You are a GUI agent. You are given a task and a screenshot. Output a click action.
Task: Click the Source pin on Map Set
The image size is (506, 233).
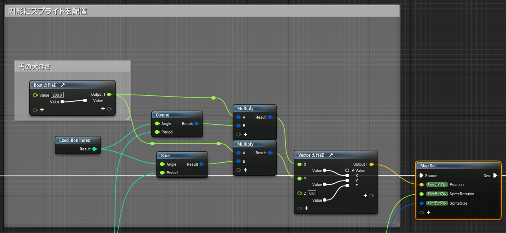(x=421, y=175)
